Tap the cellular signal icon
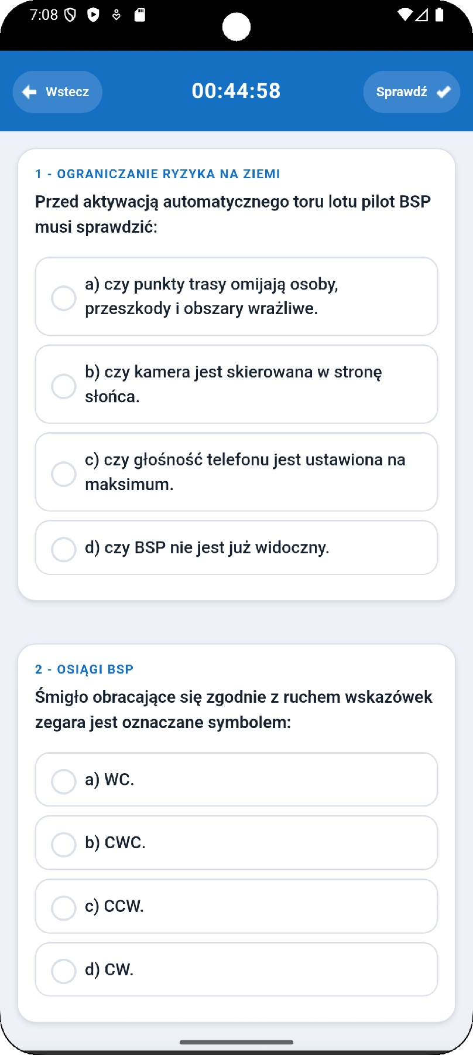473x1055 pixels. pos(422,15)
